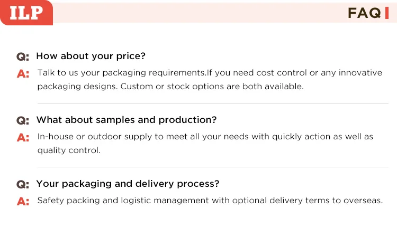Click the red bar beside FAQ
The height and width of the screenshot is (247, 397).
pos(386,13)
